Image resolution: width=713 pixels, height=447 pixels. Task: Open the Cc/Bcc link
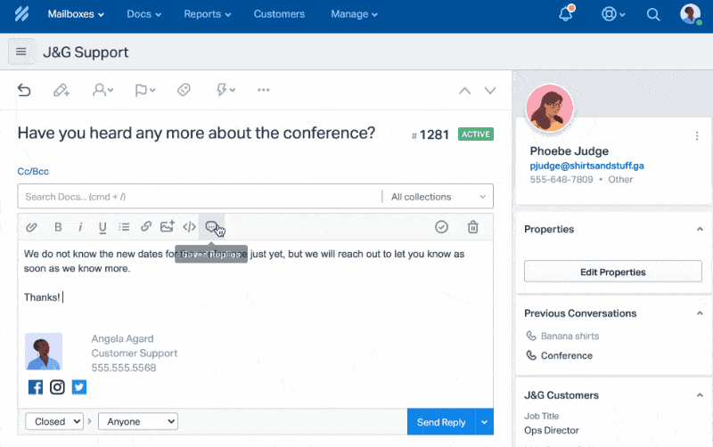pyautogui.click(x=32, y=171)
